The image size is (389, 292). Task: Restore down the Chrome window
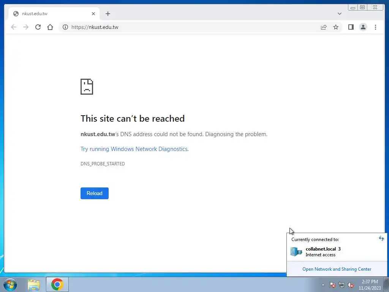click(x=362, y=7)
